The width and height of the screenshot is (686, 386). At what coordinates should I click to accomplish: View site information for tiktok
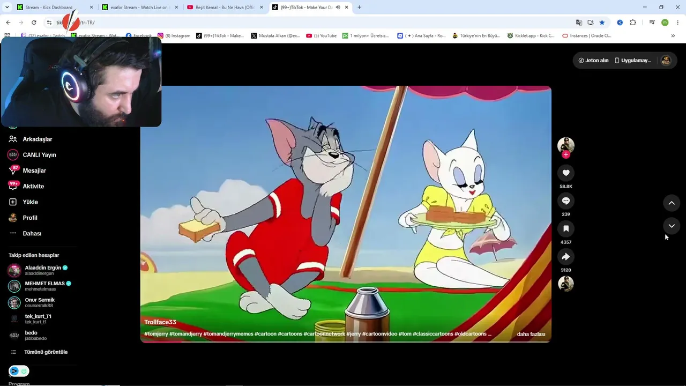tap(49, 23)
